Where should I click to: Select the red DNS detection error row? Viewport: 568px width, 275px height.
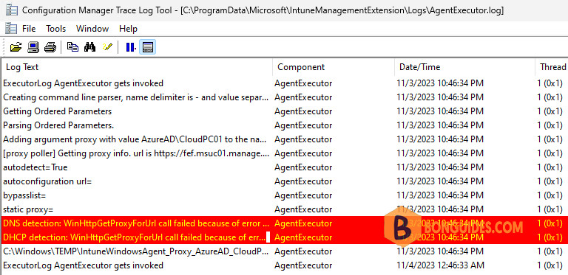click(284, 223)
